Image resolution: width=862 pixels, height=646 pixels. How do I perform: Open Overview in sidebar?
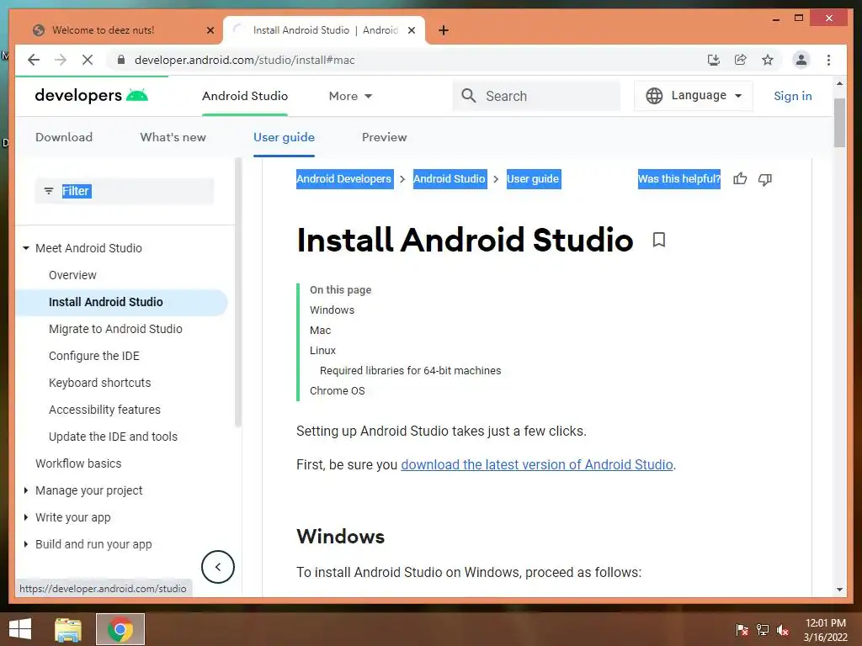point(72,275)
